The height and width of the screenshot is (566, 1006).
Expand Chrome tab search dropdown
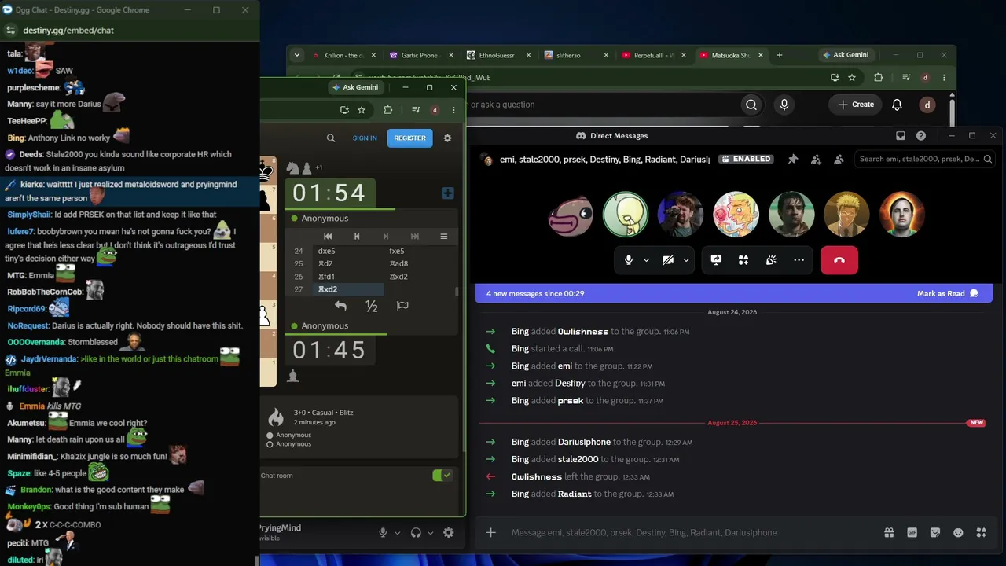(x=296, y=55)
